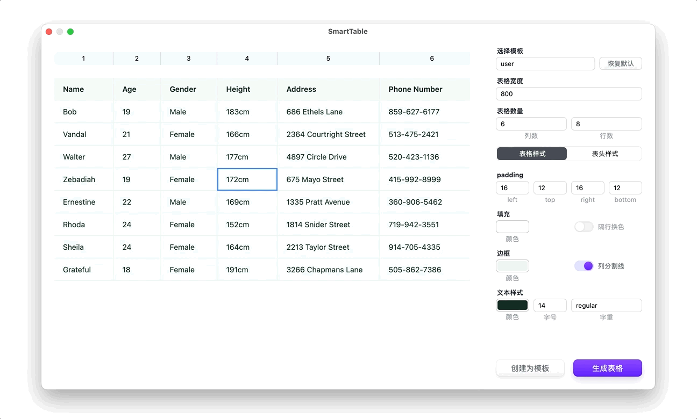Screen dimensions: 697x419
Task: Click the 166cm height cell
Action: [247, 134]
